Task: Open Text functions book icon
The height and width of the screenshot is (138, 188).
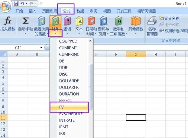Action: [79, 21]
